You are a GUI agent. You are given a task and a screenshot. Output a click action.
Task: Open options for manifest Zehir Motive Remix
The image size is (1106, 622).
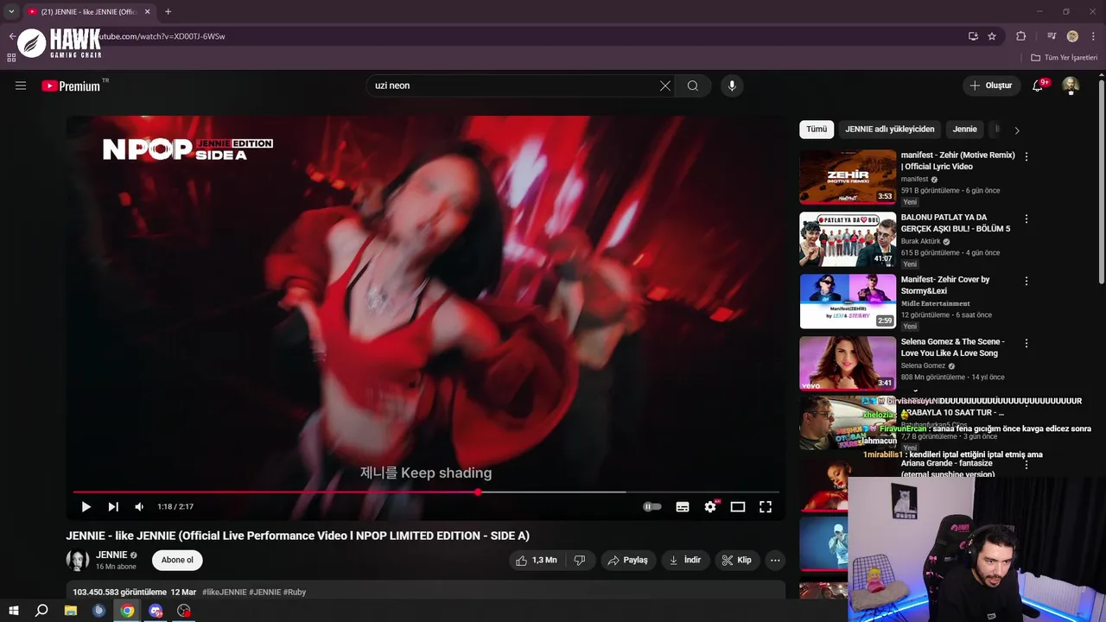[x=1027, y=156]
